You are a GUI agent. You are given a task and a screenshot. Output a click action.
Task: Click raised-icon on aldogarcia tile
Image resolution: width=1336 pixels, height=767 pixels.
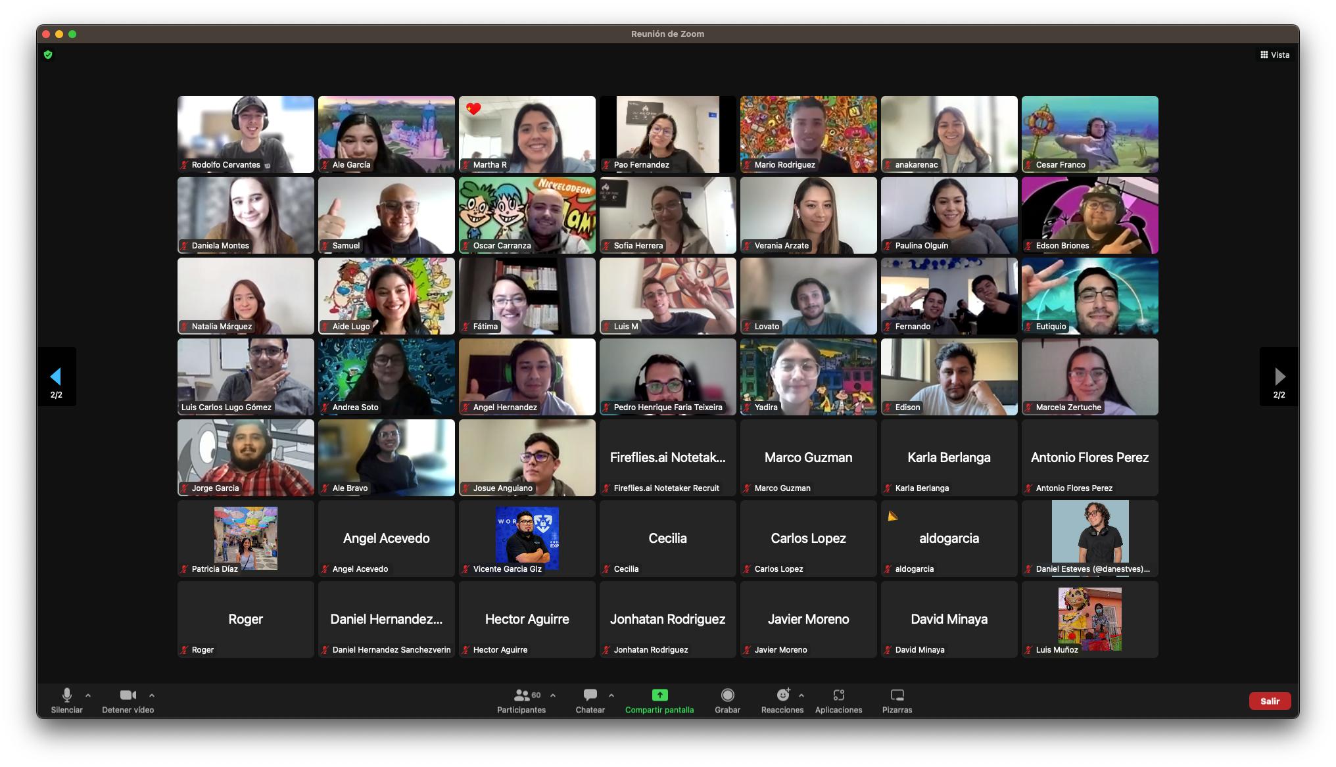[892, 516]
